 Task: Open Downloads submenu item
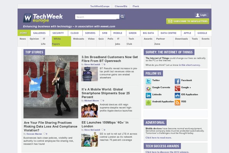[x=181, y=39]
